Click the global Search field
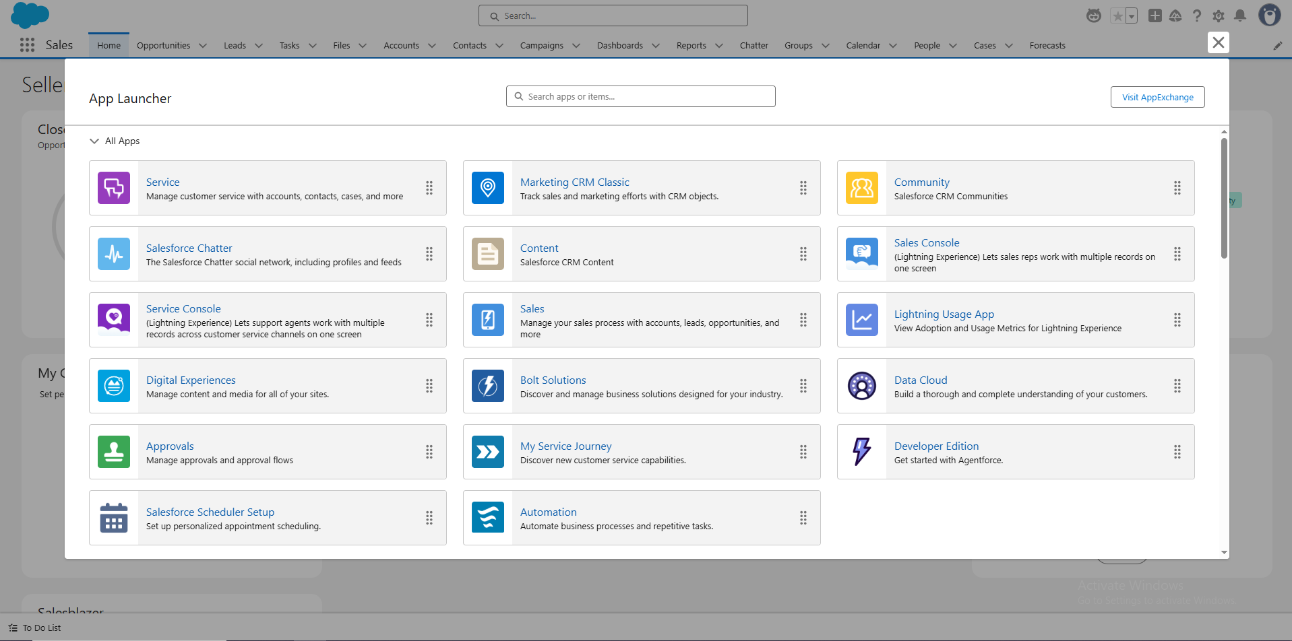Image resolution: width=1292 pixels, height=641 pixels. pos(613,15)
